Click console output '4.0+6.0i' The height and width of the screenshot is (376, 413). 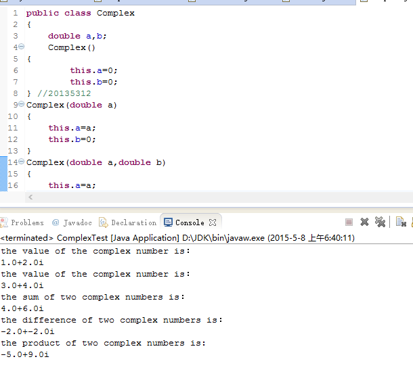(22, 308)
